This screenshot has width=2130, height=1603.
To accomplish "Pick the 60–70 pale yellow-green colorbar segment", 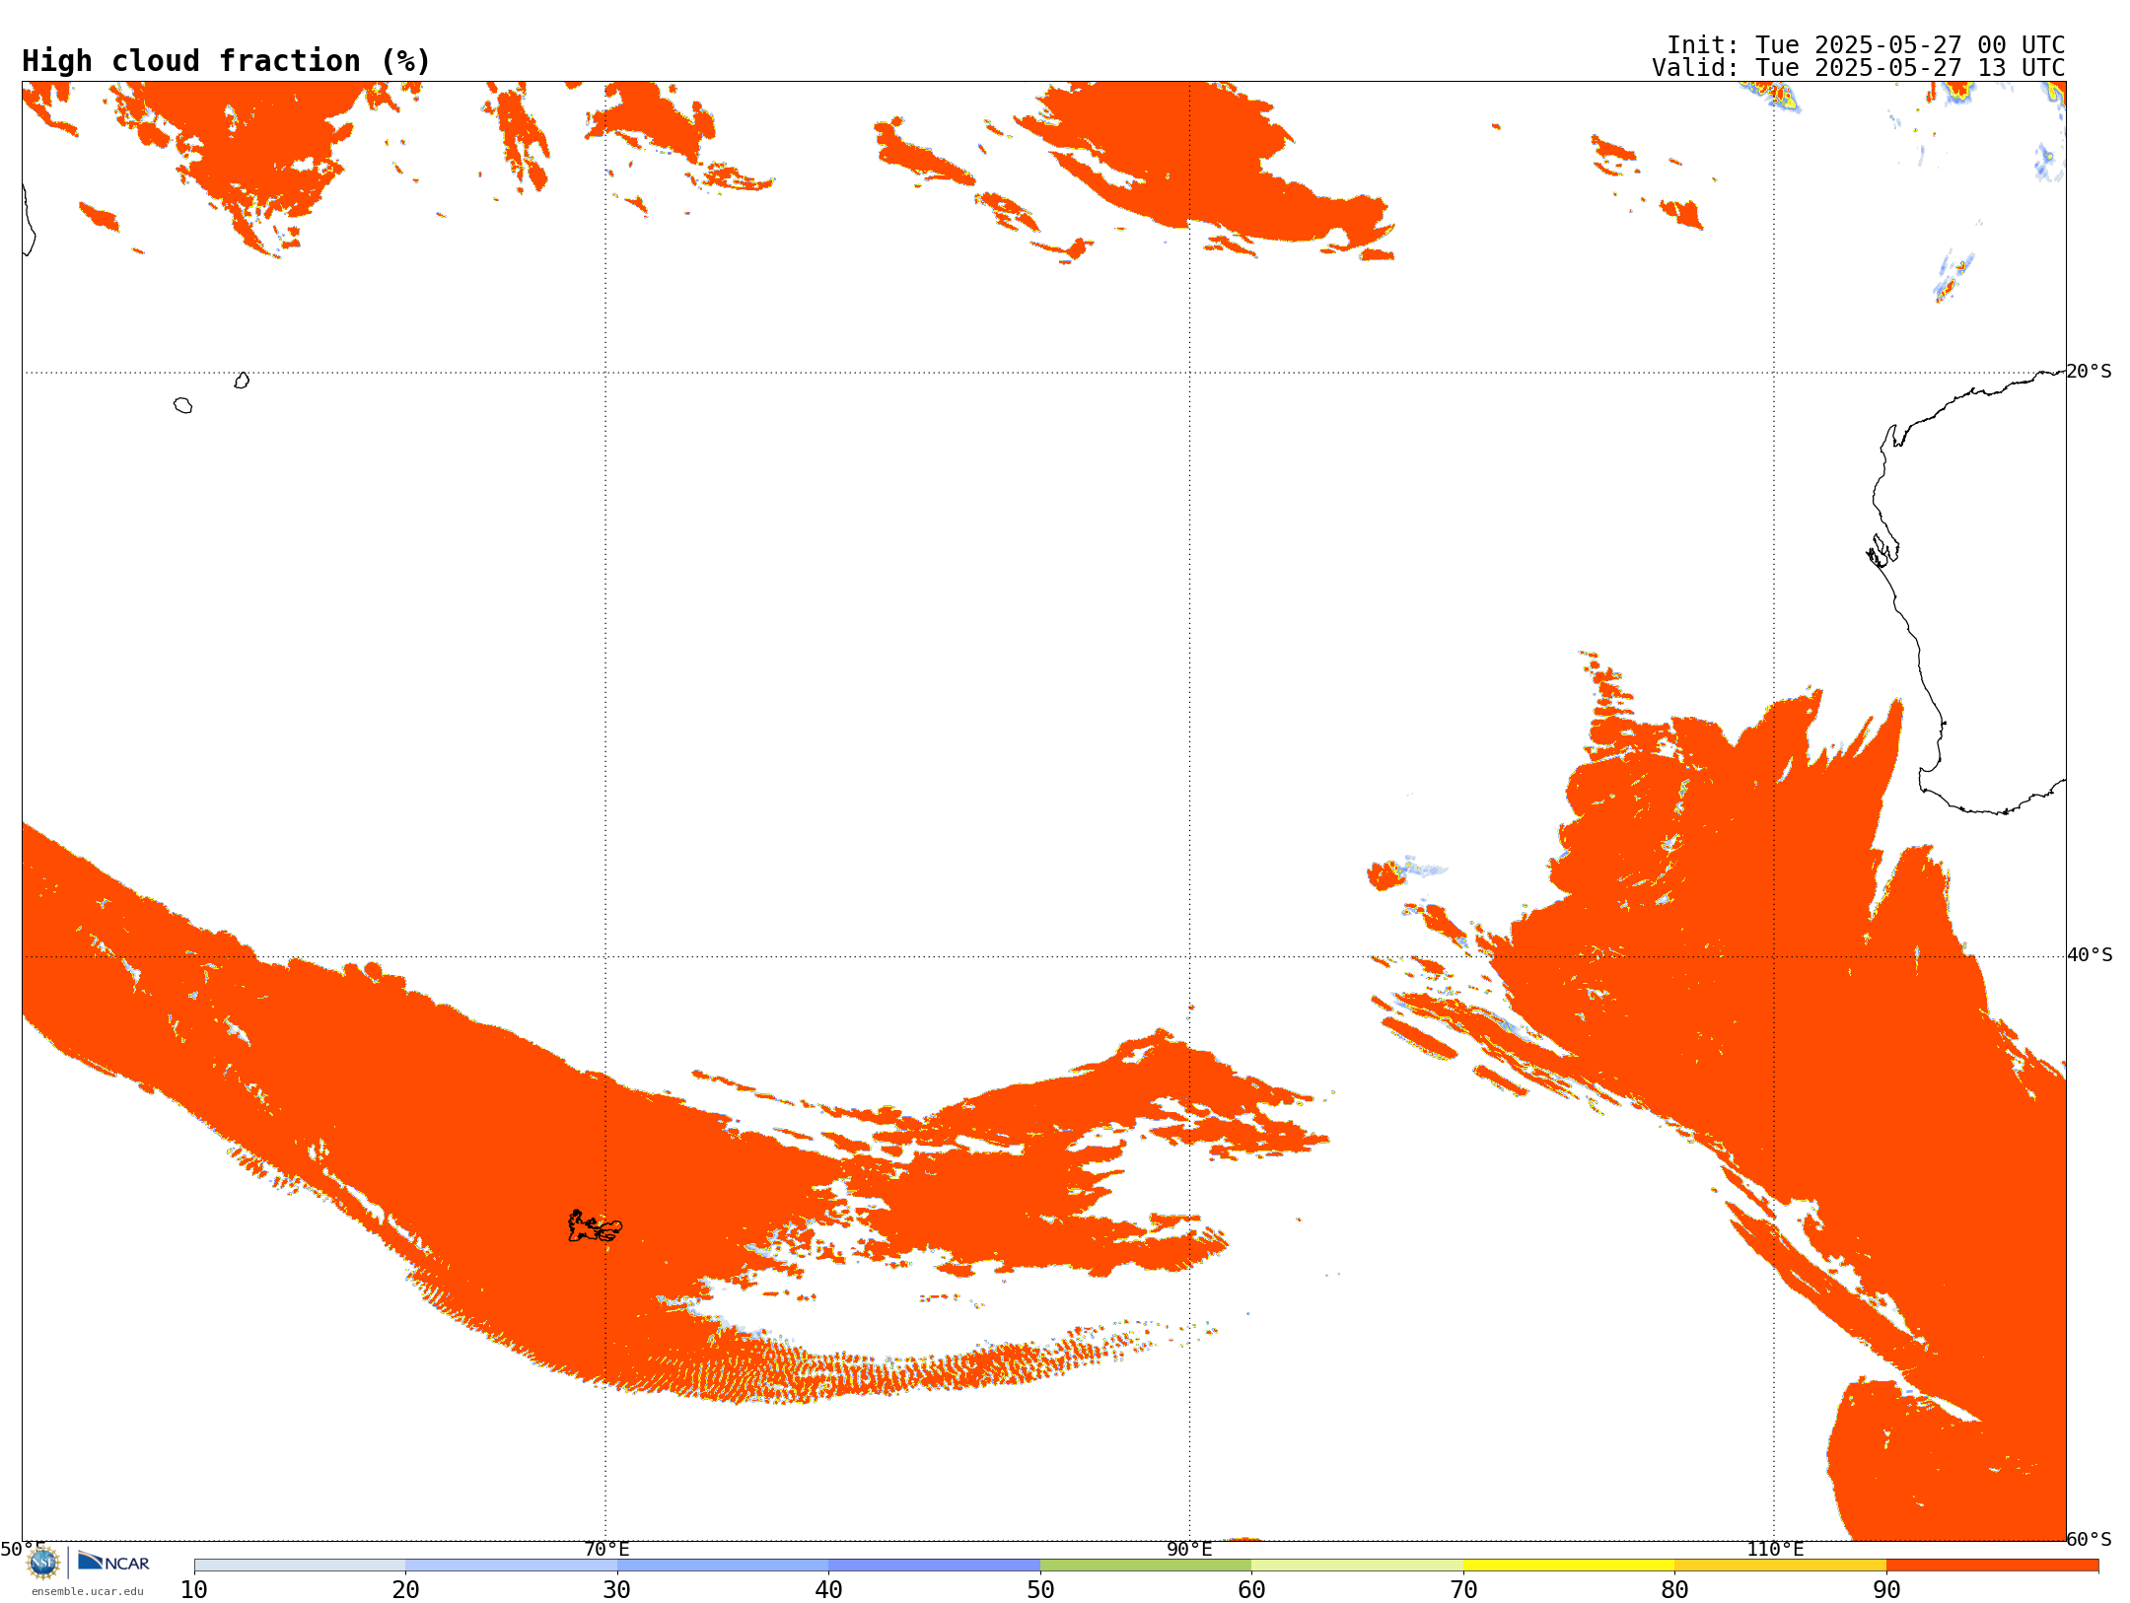I will pos(1357,1566).
